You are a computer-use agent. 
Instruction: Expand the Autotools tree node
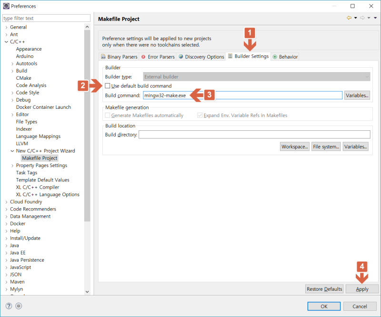pos(12,64)
